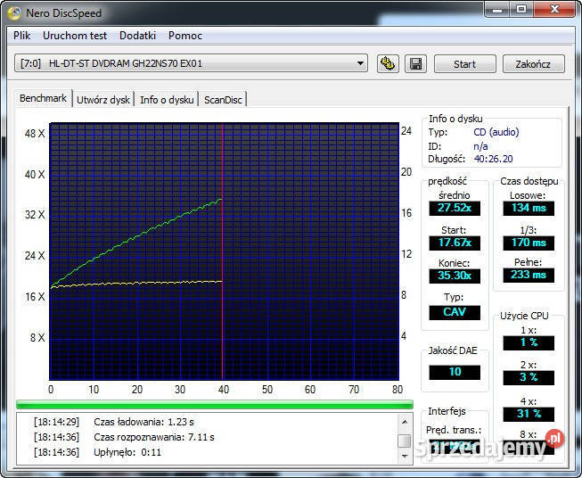Switch to the ScanDisc tab

(223, 100)
